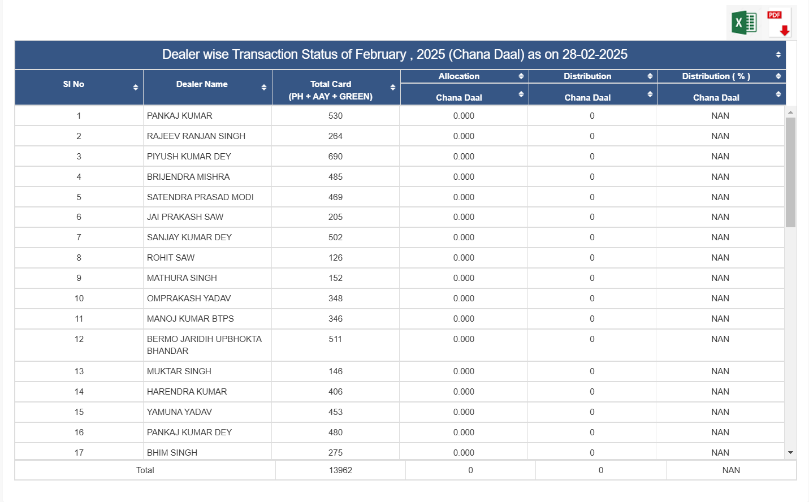Click the vertical scrollbar thumb

click(790, 172)
